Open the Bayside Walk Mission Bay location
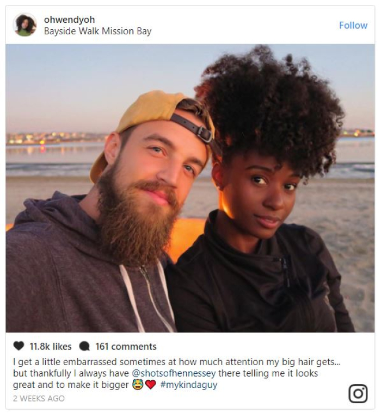This screenshot has height=414, width=381. coord(97,31)
